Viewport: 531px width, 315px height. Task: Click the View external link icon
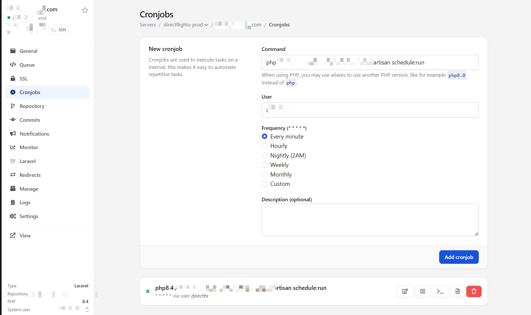13,235
